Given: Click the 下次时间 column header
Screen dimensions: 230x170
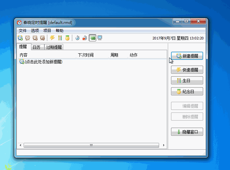Looking at the screenshot, I should 92,55.
